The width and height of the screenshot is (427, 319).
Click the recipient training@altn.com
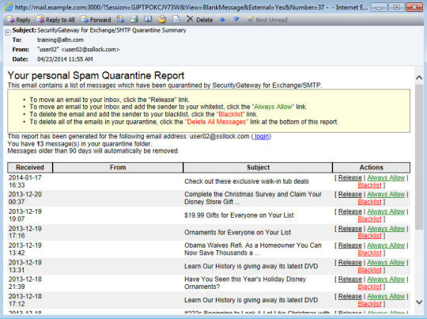[x=60, y=40]
